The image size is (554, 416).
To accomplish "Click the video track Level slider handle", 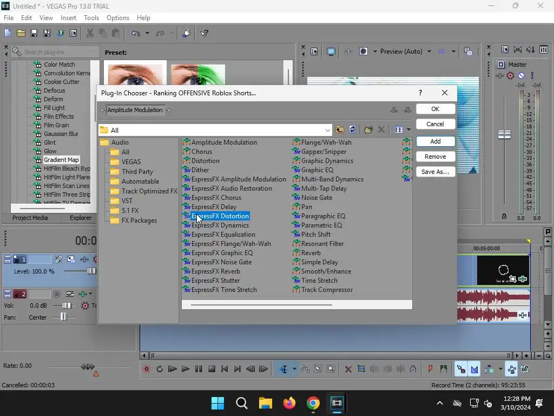I will click(x=91, y=271).
